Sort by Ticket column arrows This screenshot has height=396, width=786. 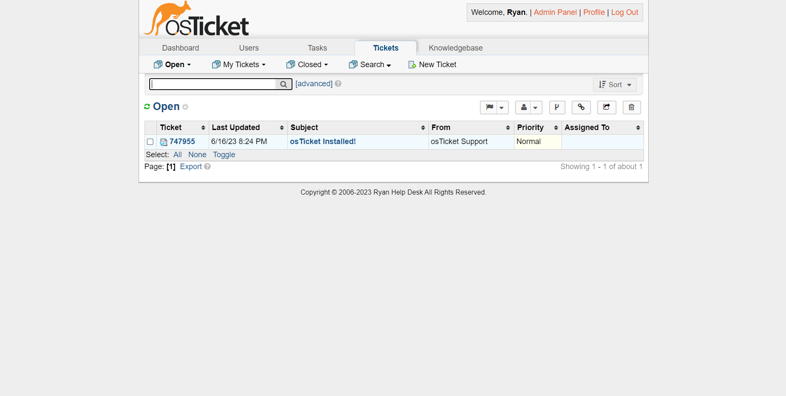click(x=203, y=128)
